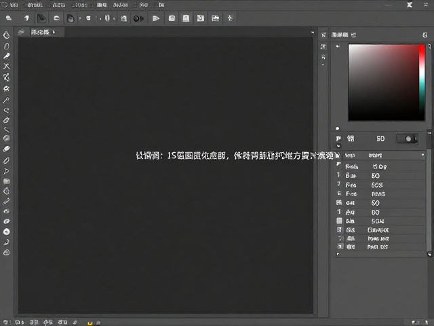Viewport: 434px width, 326px height.
Task: Toggle the switch beside the value 50
Action: pos(407,139)
